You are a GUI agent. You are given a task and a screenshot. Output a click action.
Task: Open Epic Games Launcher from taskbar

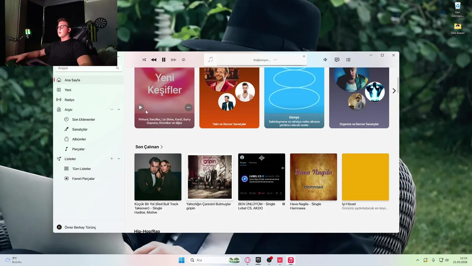point(258,260)
